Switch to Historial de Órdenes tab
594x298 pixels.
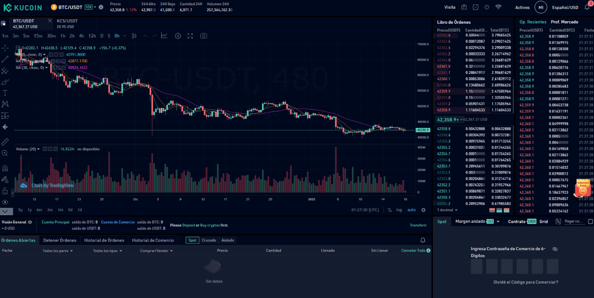pos(104,240)
